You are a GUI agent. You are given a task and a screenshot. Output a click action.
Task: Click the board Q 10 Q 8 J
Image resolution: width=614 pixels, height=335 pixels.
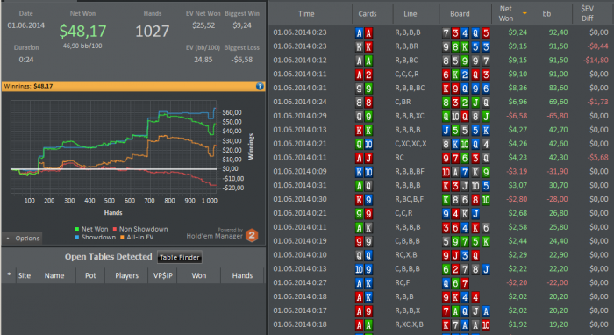pyautogui.click(x=466, y=117)
